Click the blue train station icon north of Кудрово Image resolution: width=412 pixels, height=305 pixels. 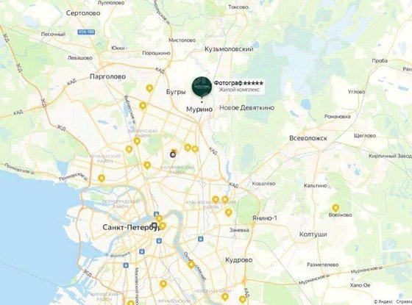201,239
